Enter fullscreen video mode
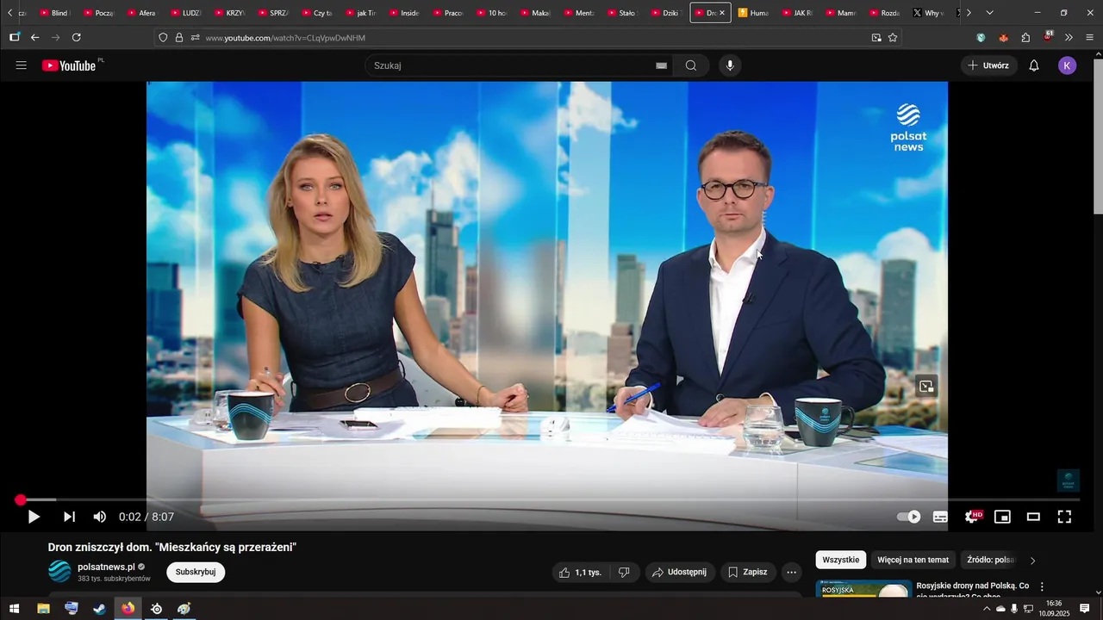The height and width of the screenshot is (620, 1103). click(1064, 517)
